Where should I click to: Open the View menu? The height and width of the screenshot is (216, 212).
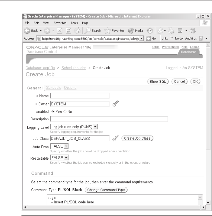pyautogui.click(x=46, y=23)
